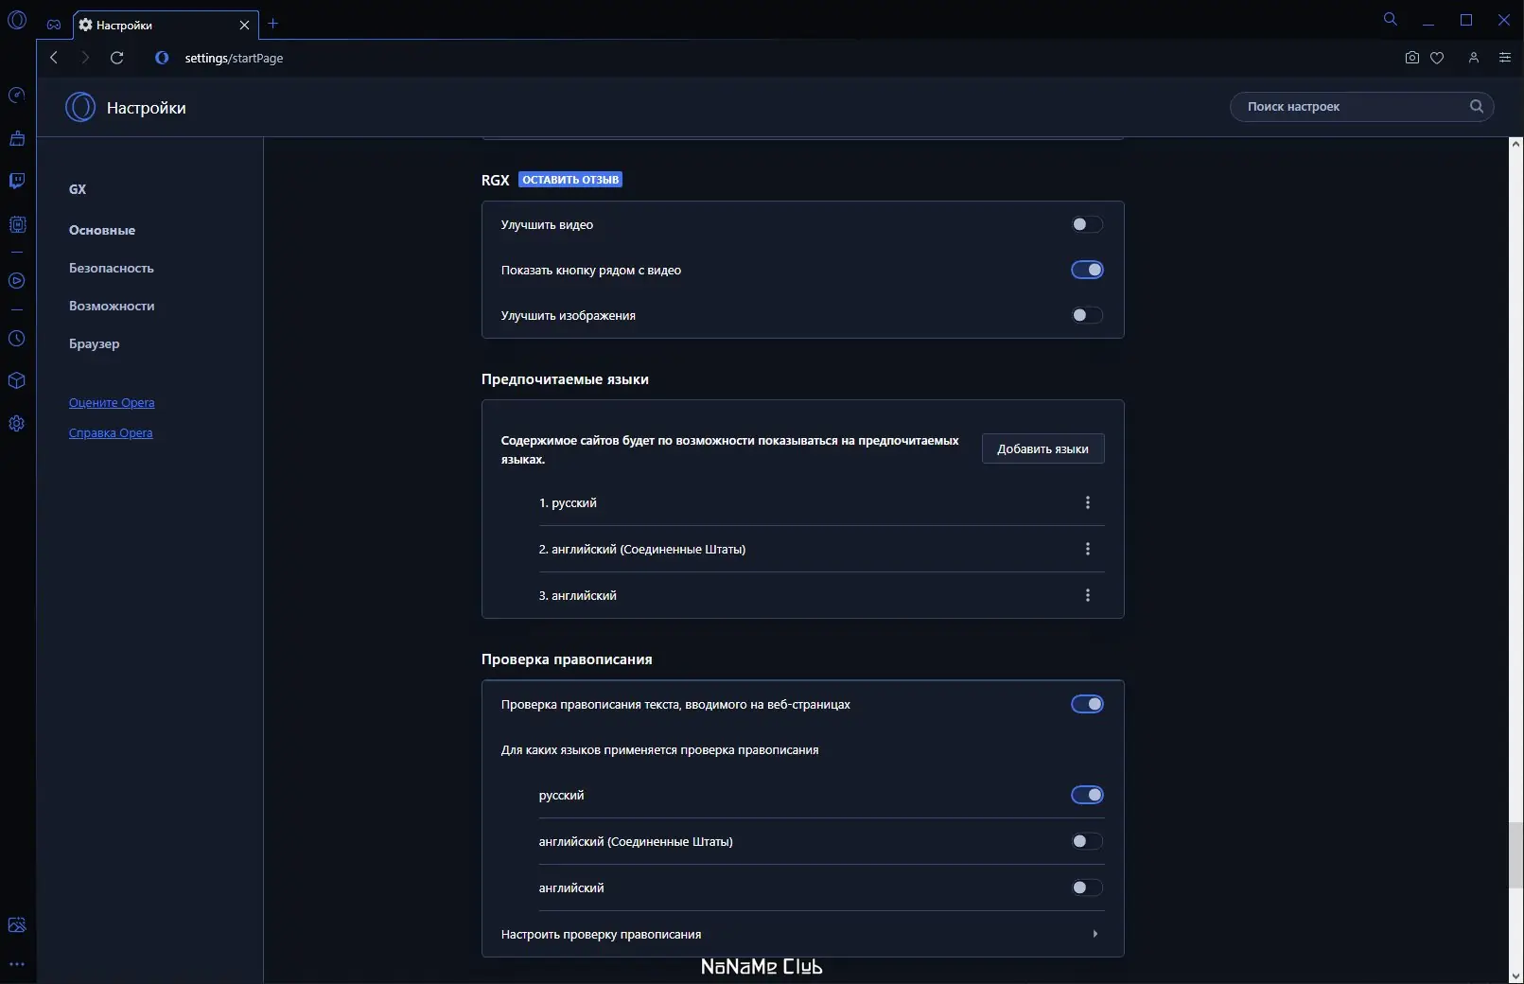Open the tab search magnifier icon
Image resolution: width=1524 pixels, height=984 pixels.
tap(1391, 19)
